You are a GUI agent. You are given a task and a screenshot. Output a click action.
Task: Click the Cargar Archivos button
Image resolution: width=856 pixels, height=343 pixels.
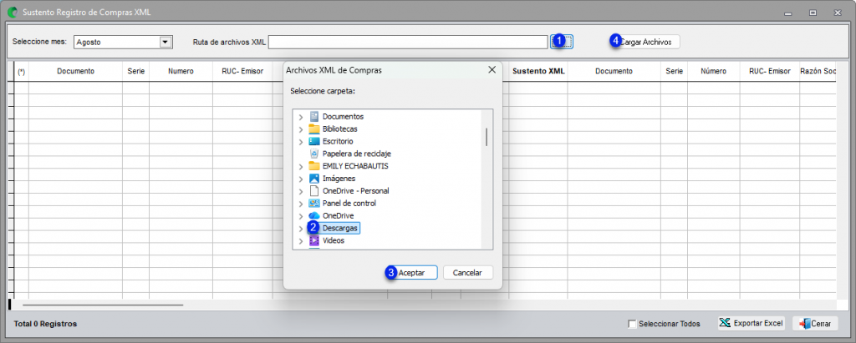[x=645, y=42]
